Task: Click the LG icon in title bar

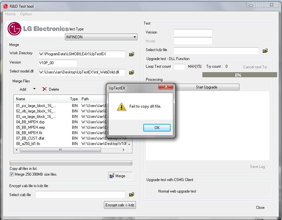Action: pos(5,6)
